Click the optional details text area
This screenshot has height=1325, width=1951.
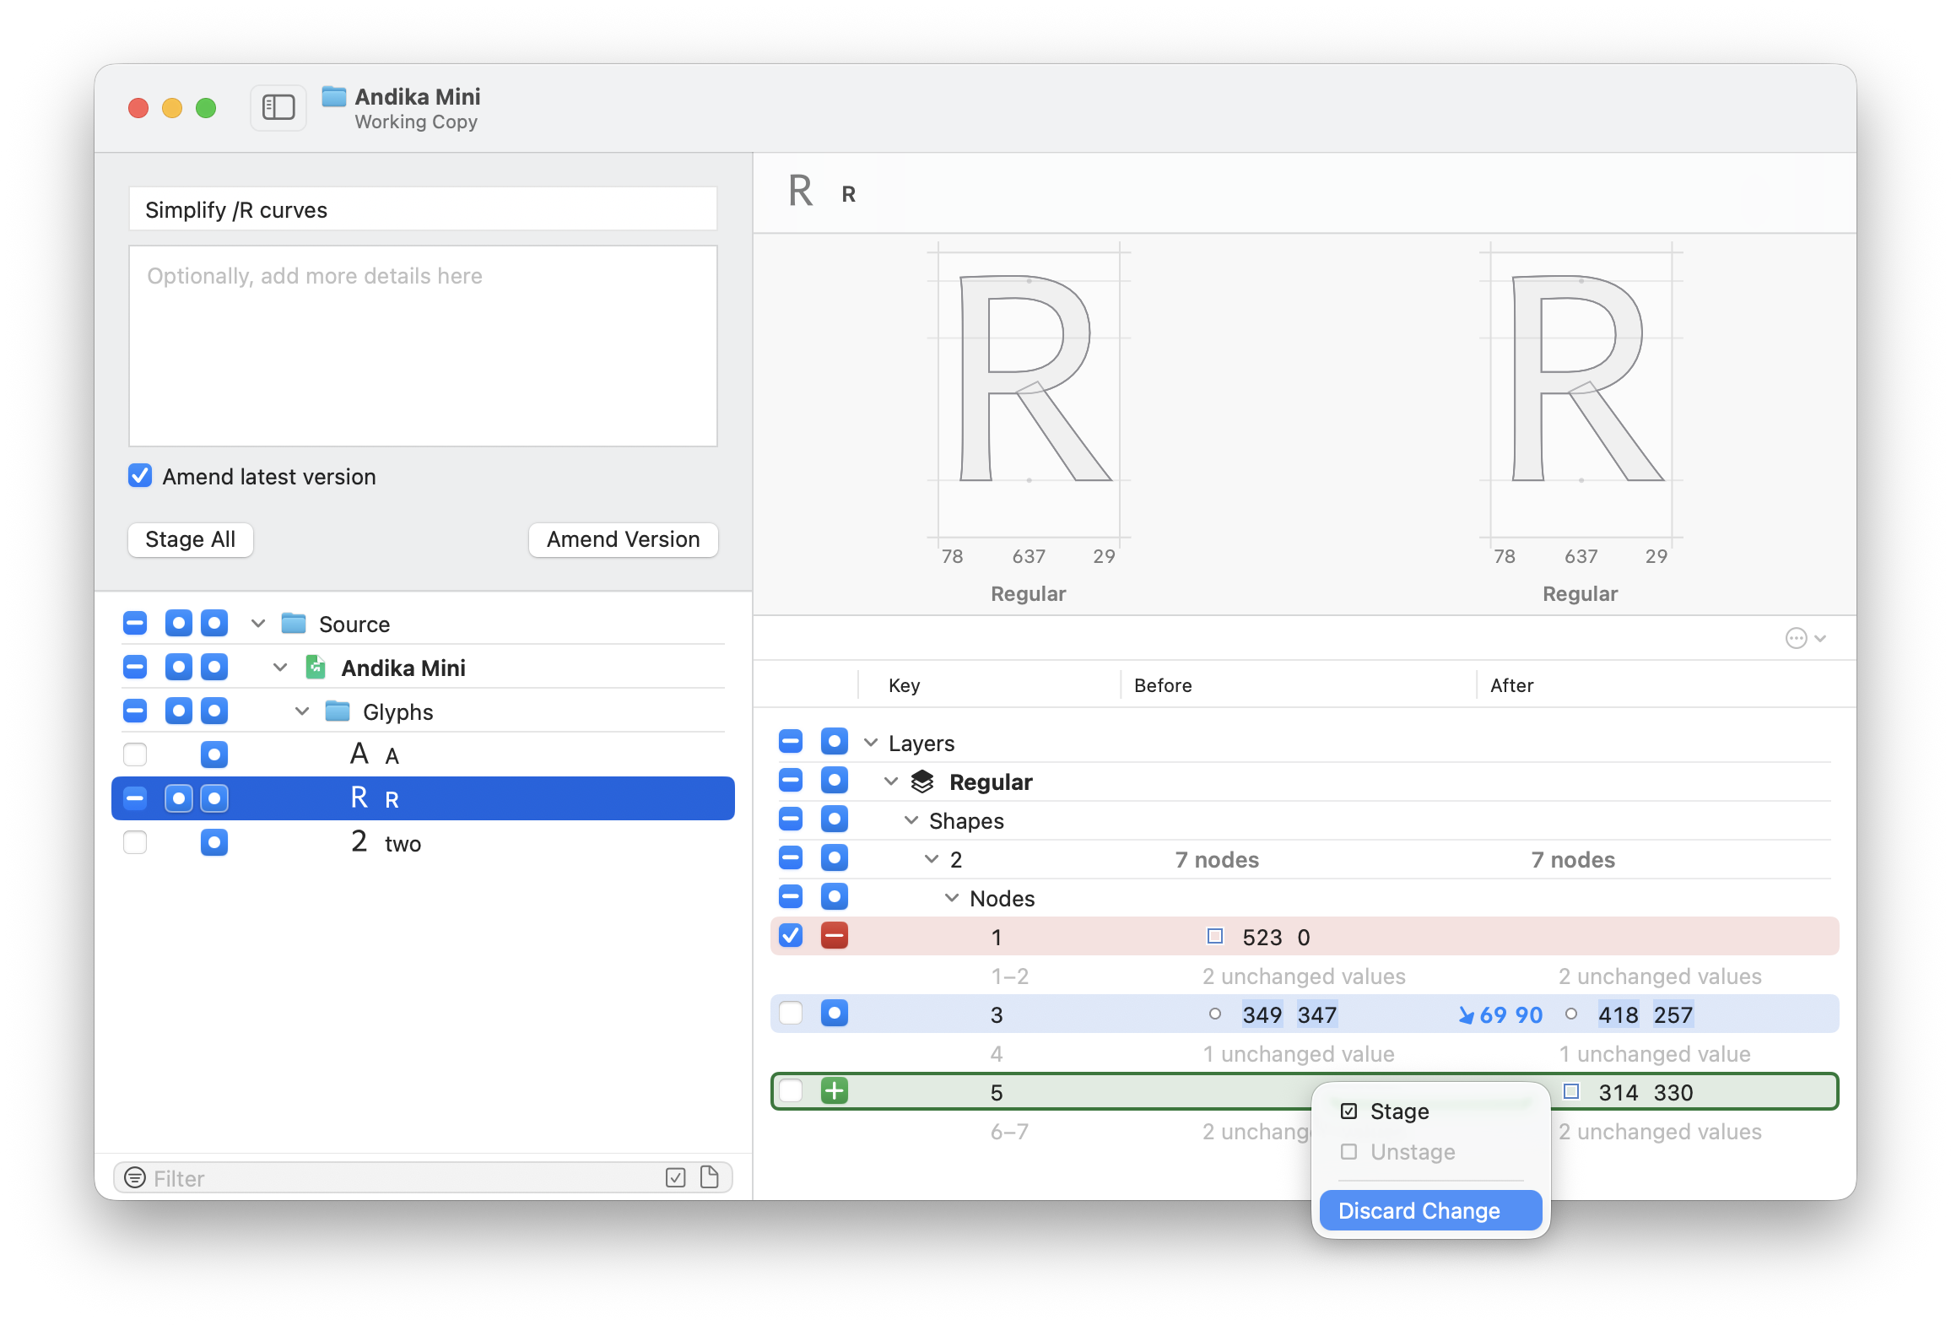tap(423, 346)
